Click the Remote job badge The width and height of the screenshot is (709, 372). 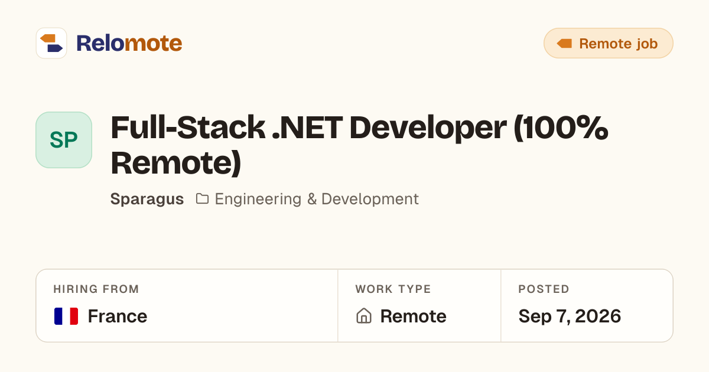coord(608,43)
